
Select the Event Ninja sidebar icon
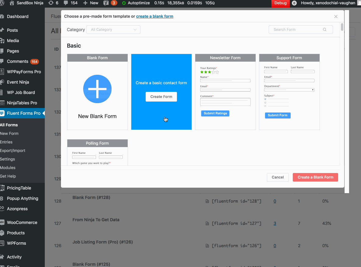click(x=4, y=82)
